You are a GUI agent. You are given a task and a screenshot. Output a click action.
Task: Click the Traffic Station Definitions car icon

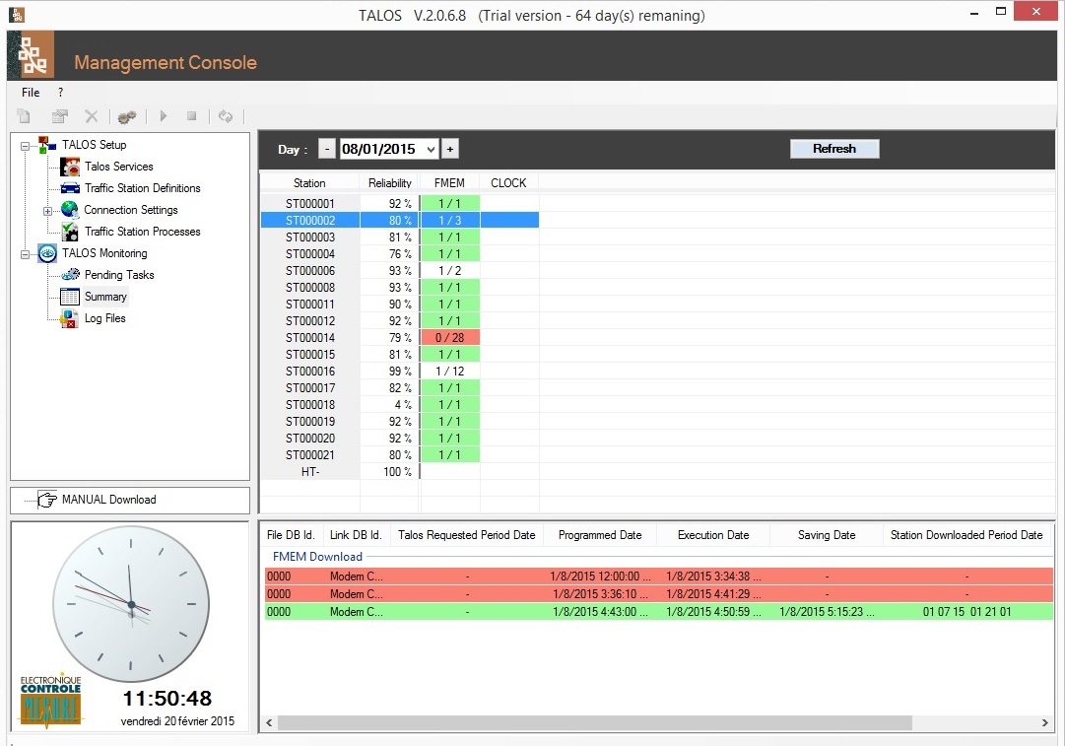tap(70, 188)
